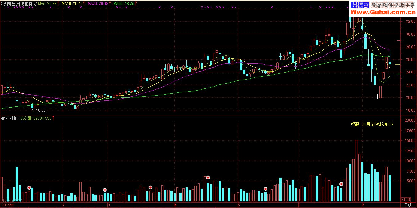Screen dimensions: 417x208
Task: Click the 期指交割日 indicator name
Action: tap(10, 118)
